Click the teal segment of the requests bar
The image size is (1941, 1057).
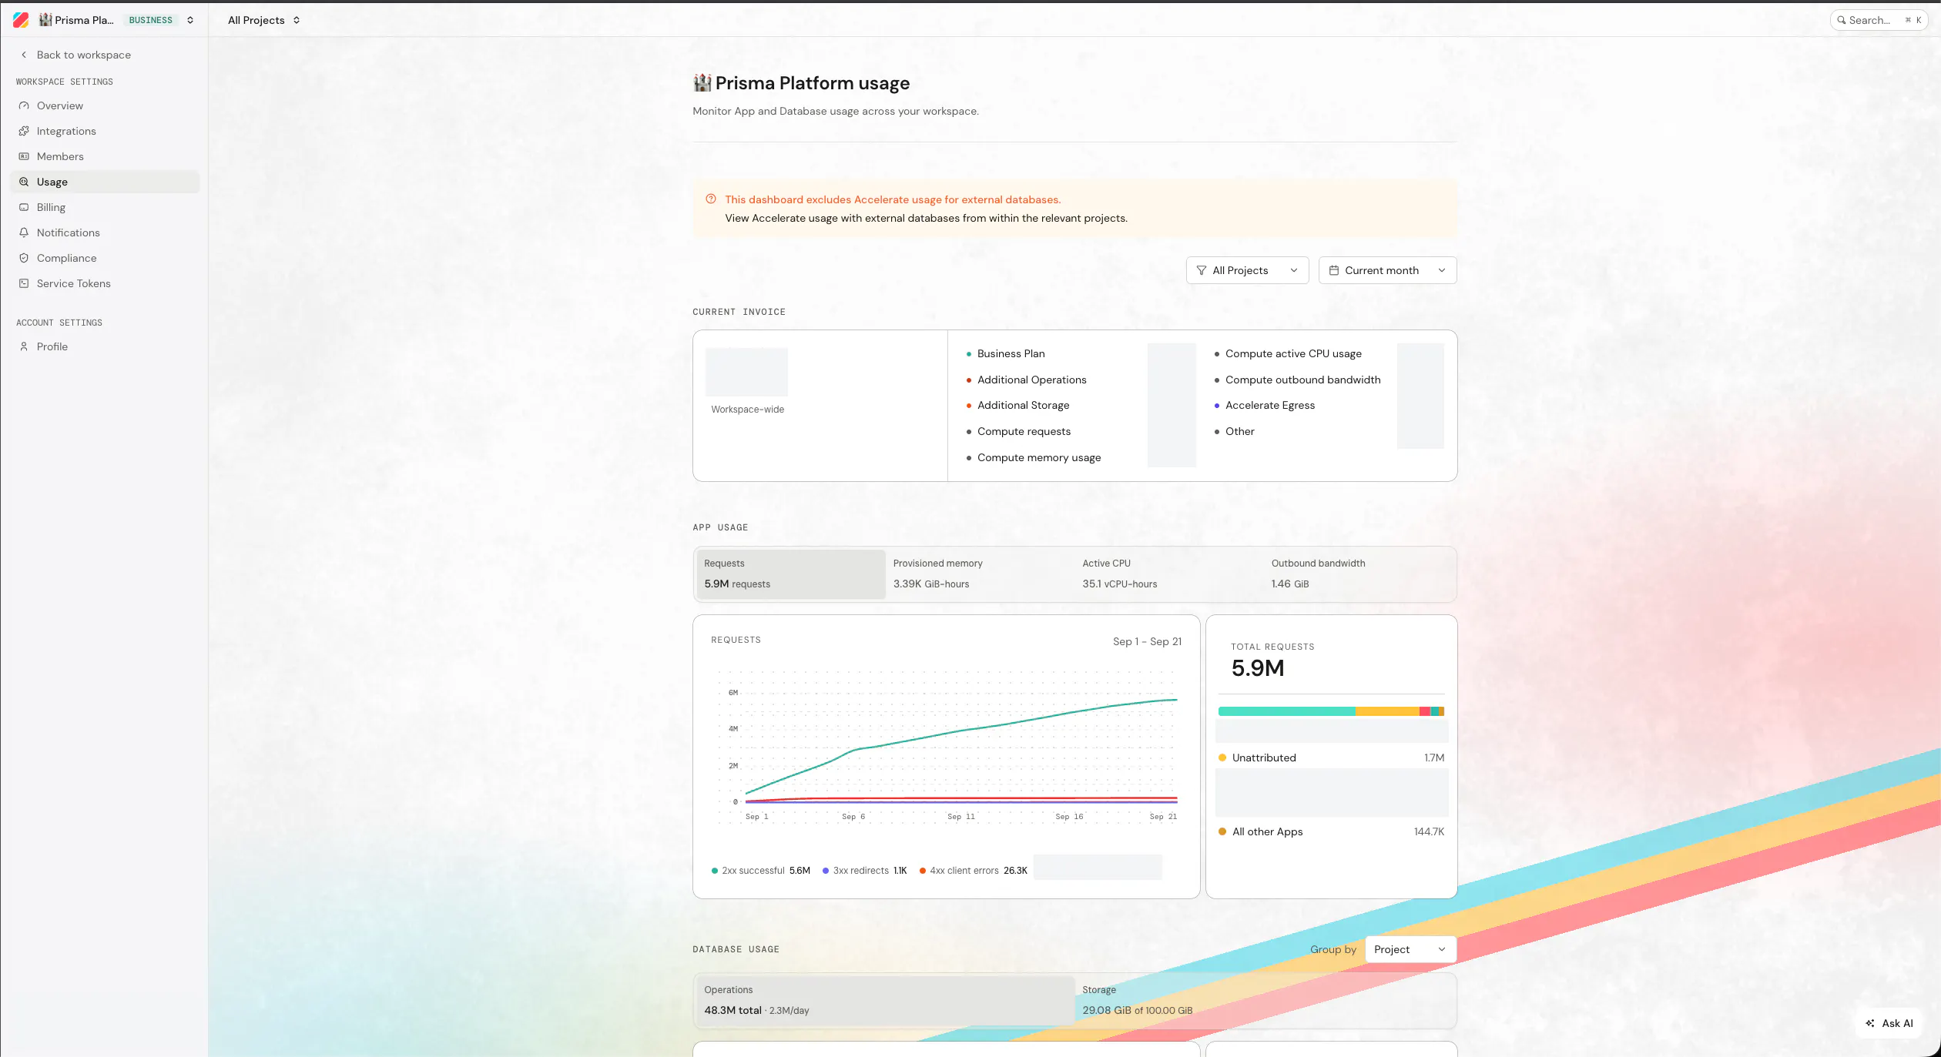point(1287,711)
